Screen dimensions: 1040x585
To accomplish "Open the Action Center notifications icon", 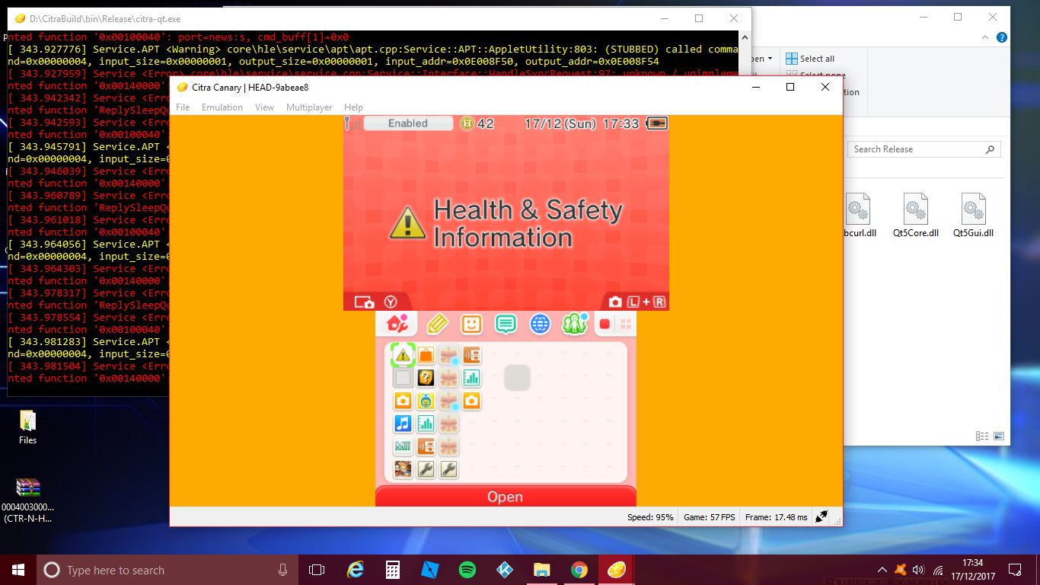I will pos(1015,570).
